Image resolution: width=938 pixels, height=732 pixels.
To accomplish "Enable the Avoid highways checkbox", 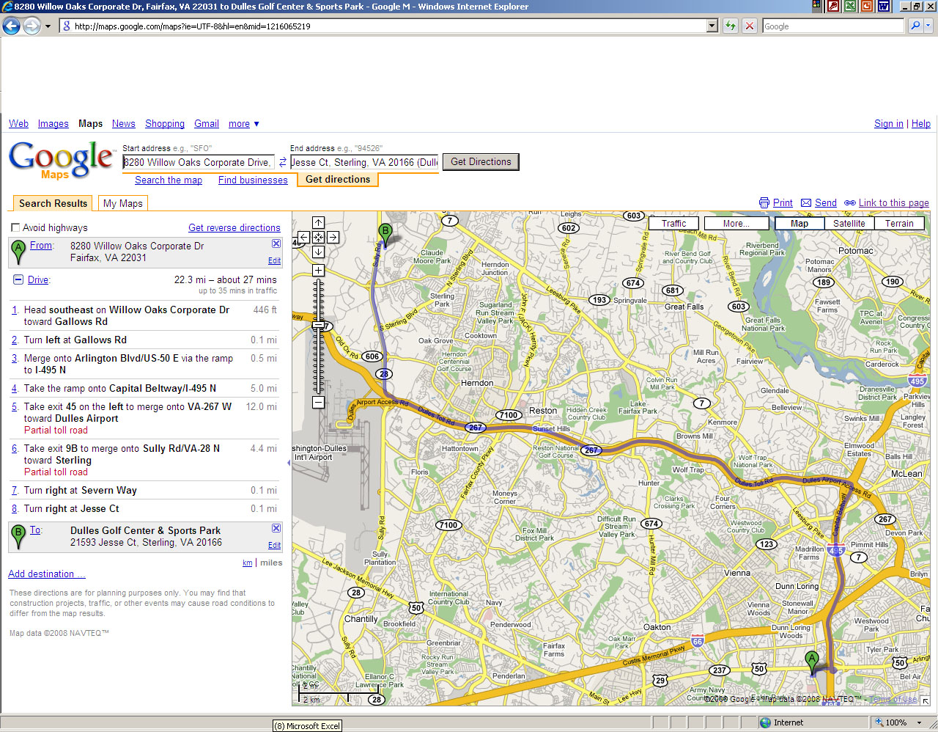I will point(15,228).
